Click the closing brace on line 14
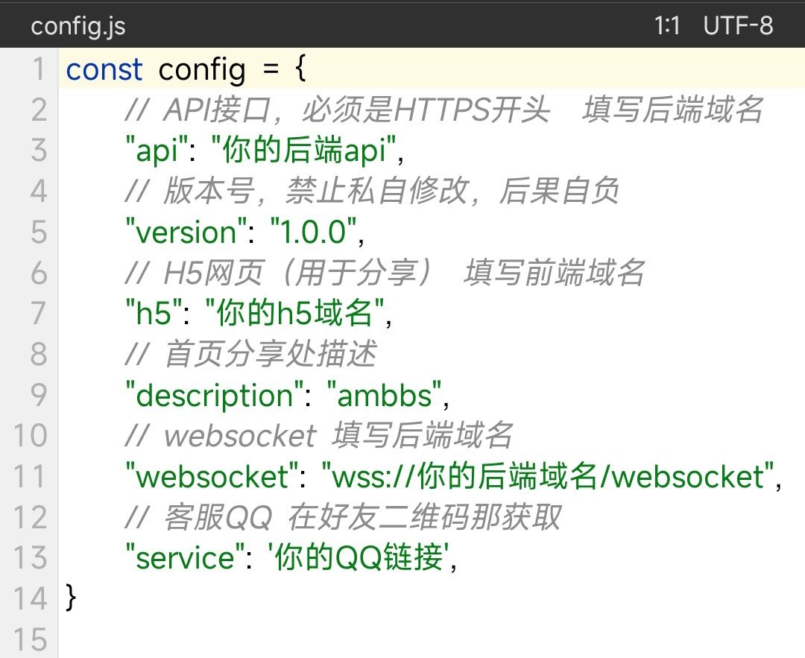Screen dimensions: 805x658 72,598
